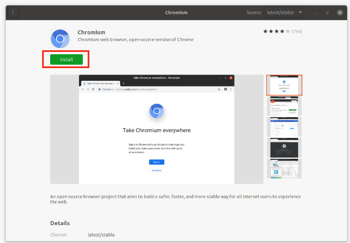350x243 pixels.
Task: Maximize the Chromium software window
Action: point(328,13)
